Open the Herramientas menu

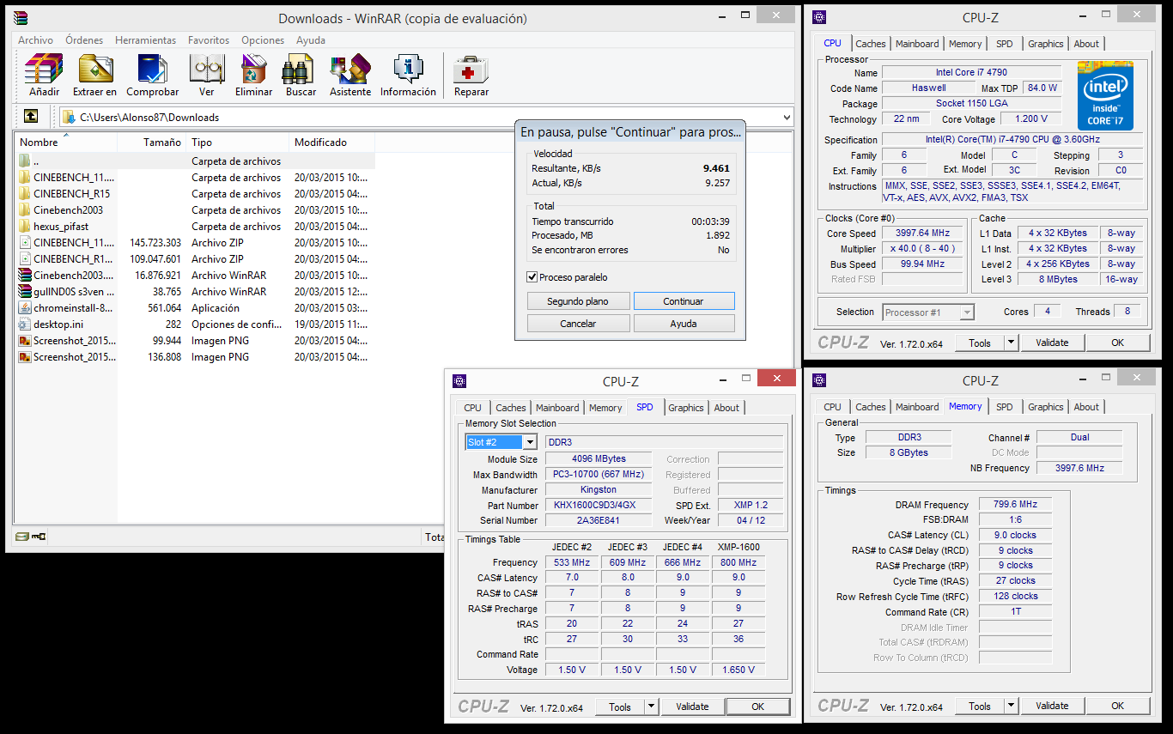pyautogui.click(x=145, y=40)
